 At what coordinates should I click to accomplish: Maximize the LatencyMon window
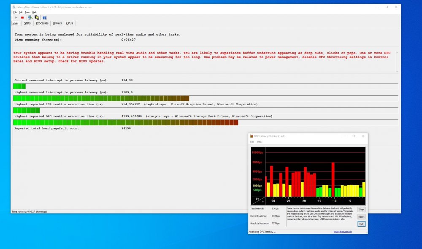(387, 7)
